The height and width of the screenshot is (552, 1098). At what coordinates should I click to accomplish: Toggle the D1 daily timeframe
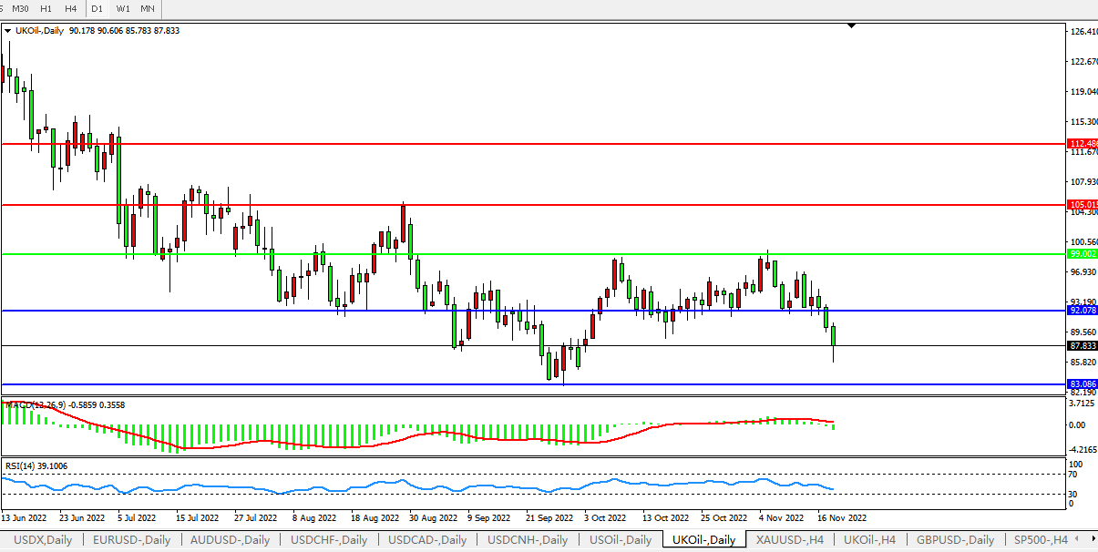[x=97, y=8]
